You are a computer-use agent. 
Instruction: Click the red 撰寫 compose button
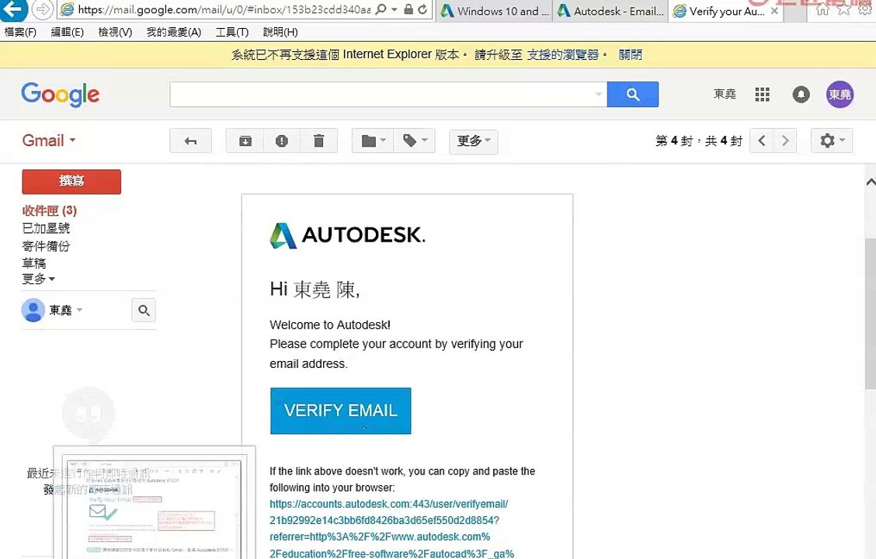coord(71,182)
